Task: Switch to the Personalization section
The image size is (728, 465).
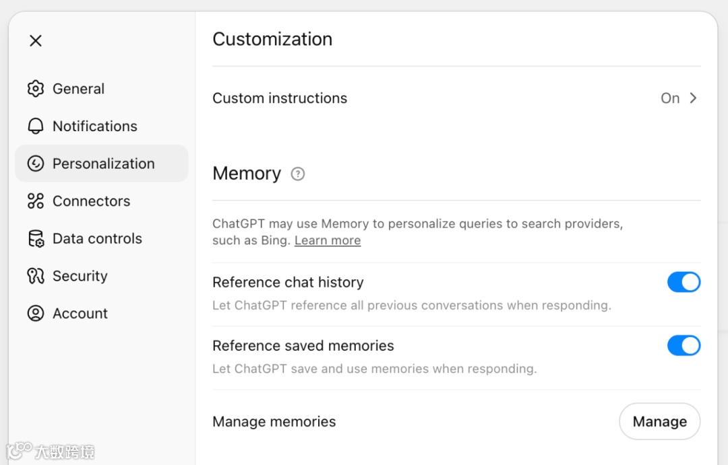Action: pos(102,163)
